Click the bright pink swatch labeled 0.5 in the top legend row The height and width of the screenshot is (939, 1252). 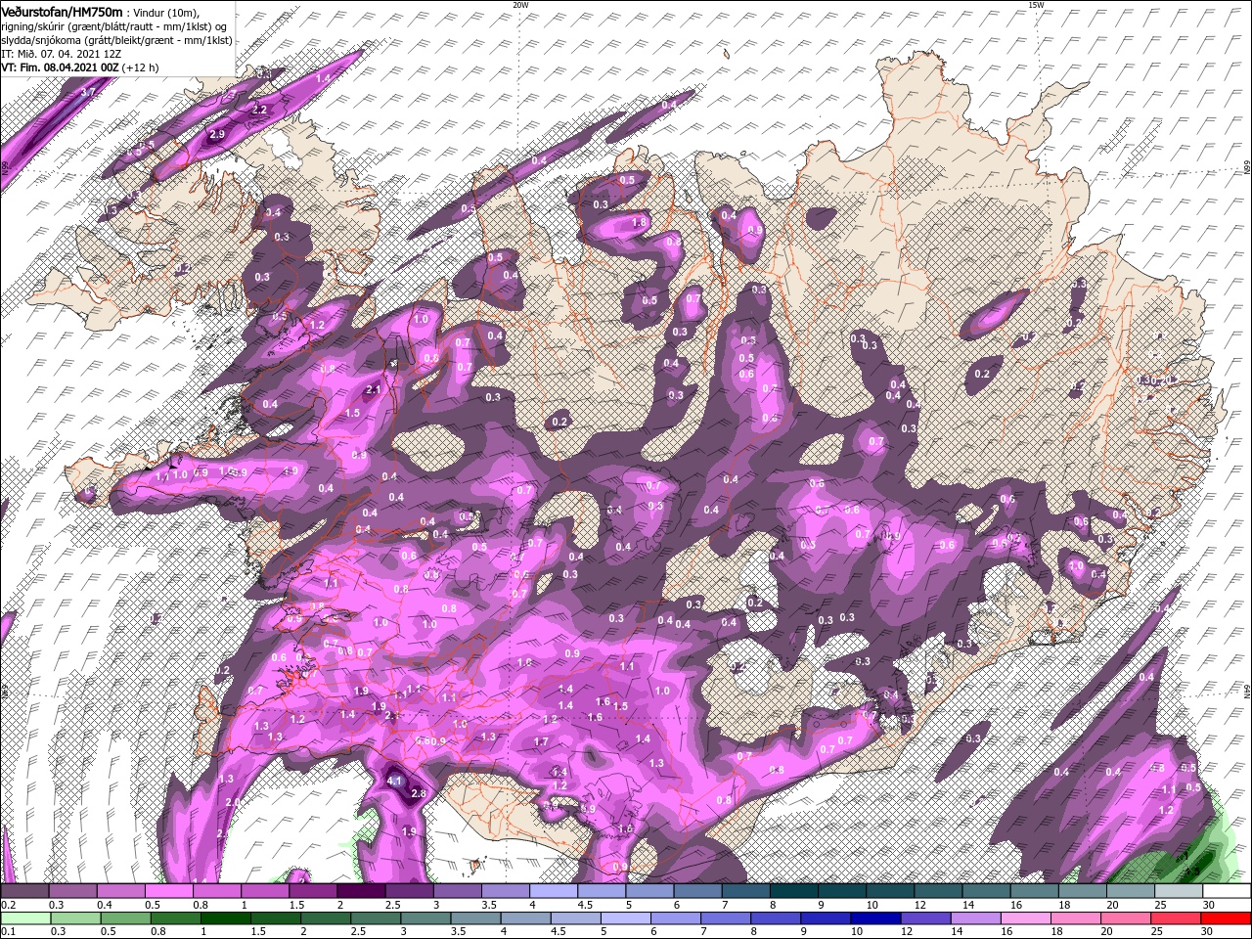[167, 891]
